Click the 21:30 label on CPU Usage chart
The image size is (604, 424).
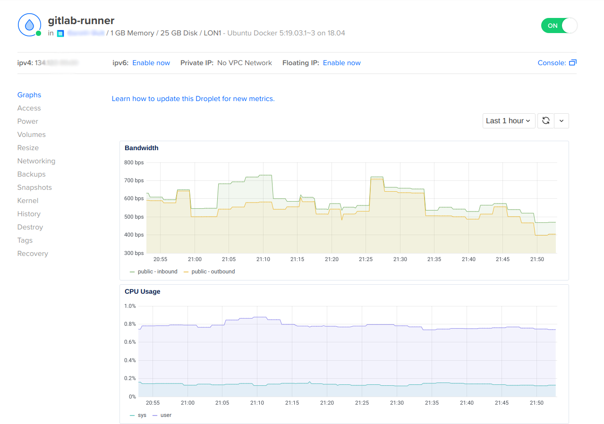397,403
